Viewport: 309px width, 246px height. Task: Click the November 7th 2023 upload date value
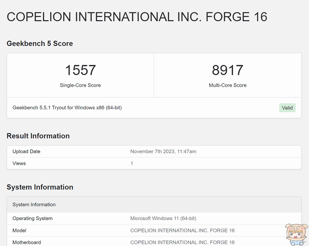click(163, 151)
